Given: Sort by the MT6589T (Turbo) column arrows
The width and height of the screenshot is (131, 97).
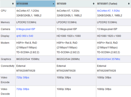Looking at the screenshot, I should coord(129,4).
